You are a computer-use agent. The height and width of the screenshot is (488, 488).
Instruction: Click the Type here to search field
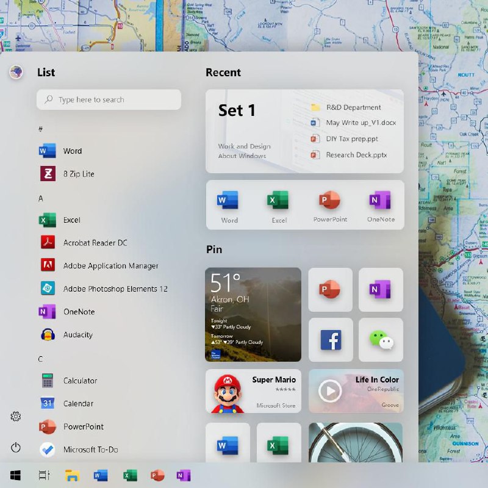pos(109,99)
